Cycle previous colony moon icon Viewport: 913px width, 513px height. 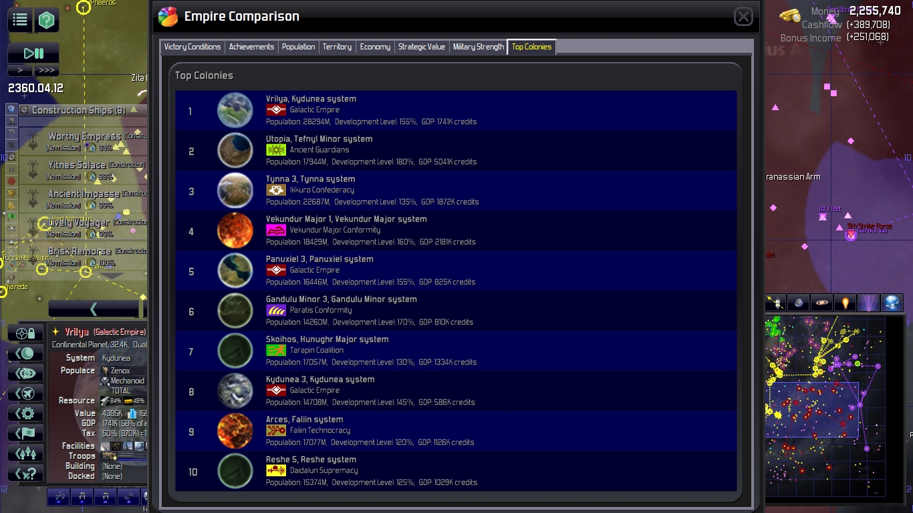(x=26, y=353)
